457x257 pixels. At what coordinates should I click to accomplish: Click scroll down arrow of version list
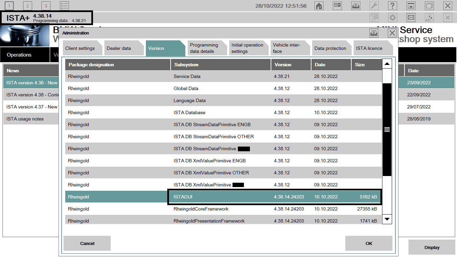pyautogui.click(x=387, y=219)
